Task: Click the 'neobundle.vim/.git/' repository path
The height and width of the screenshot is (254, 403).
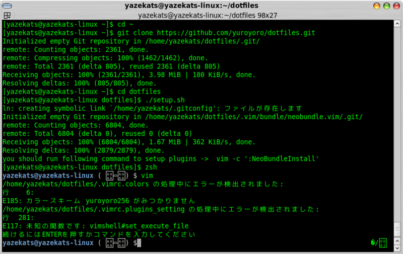Action: tap(325, 117)
